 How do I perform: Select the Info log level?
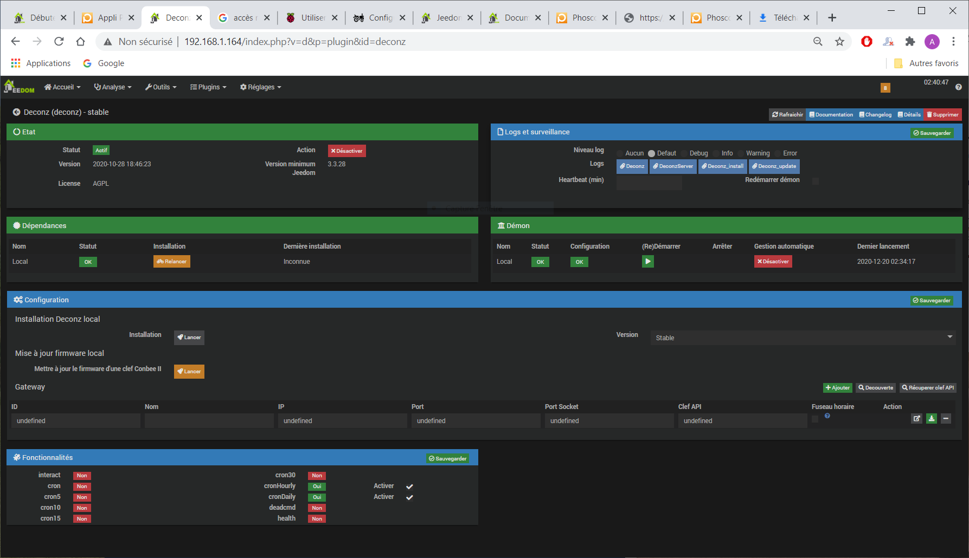[716, 153]
